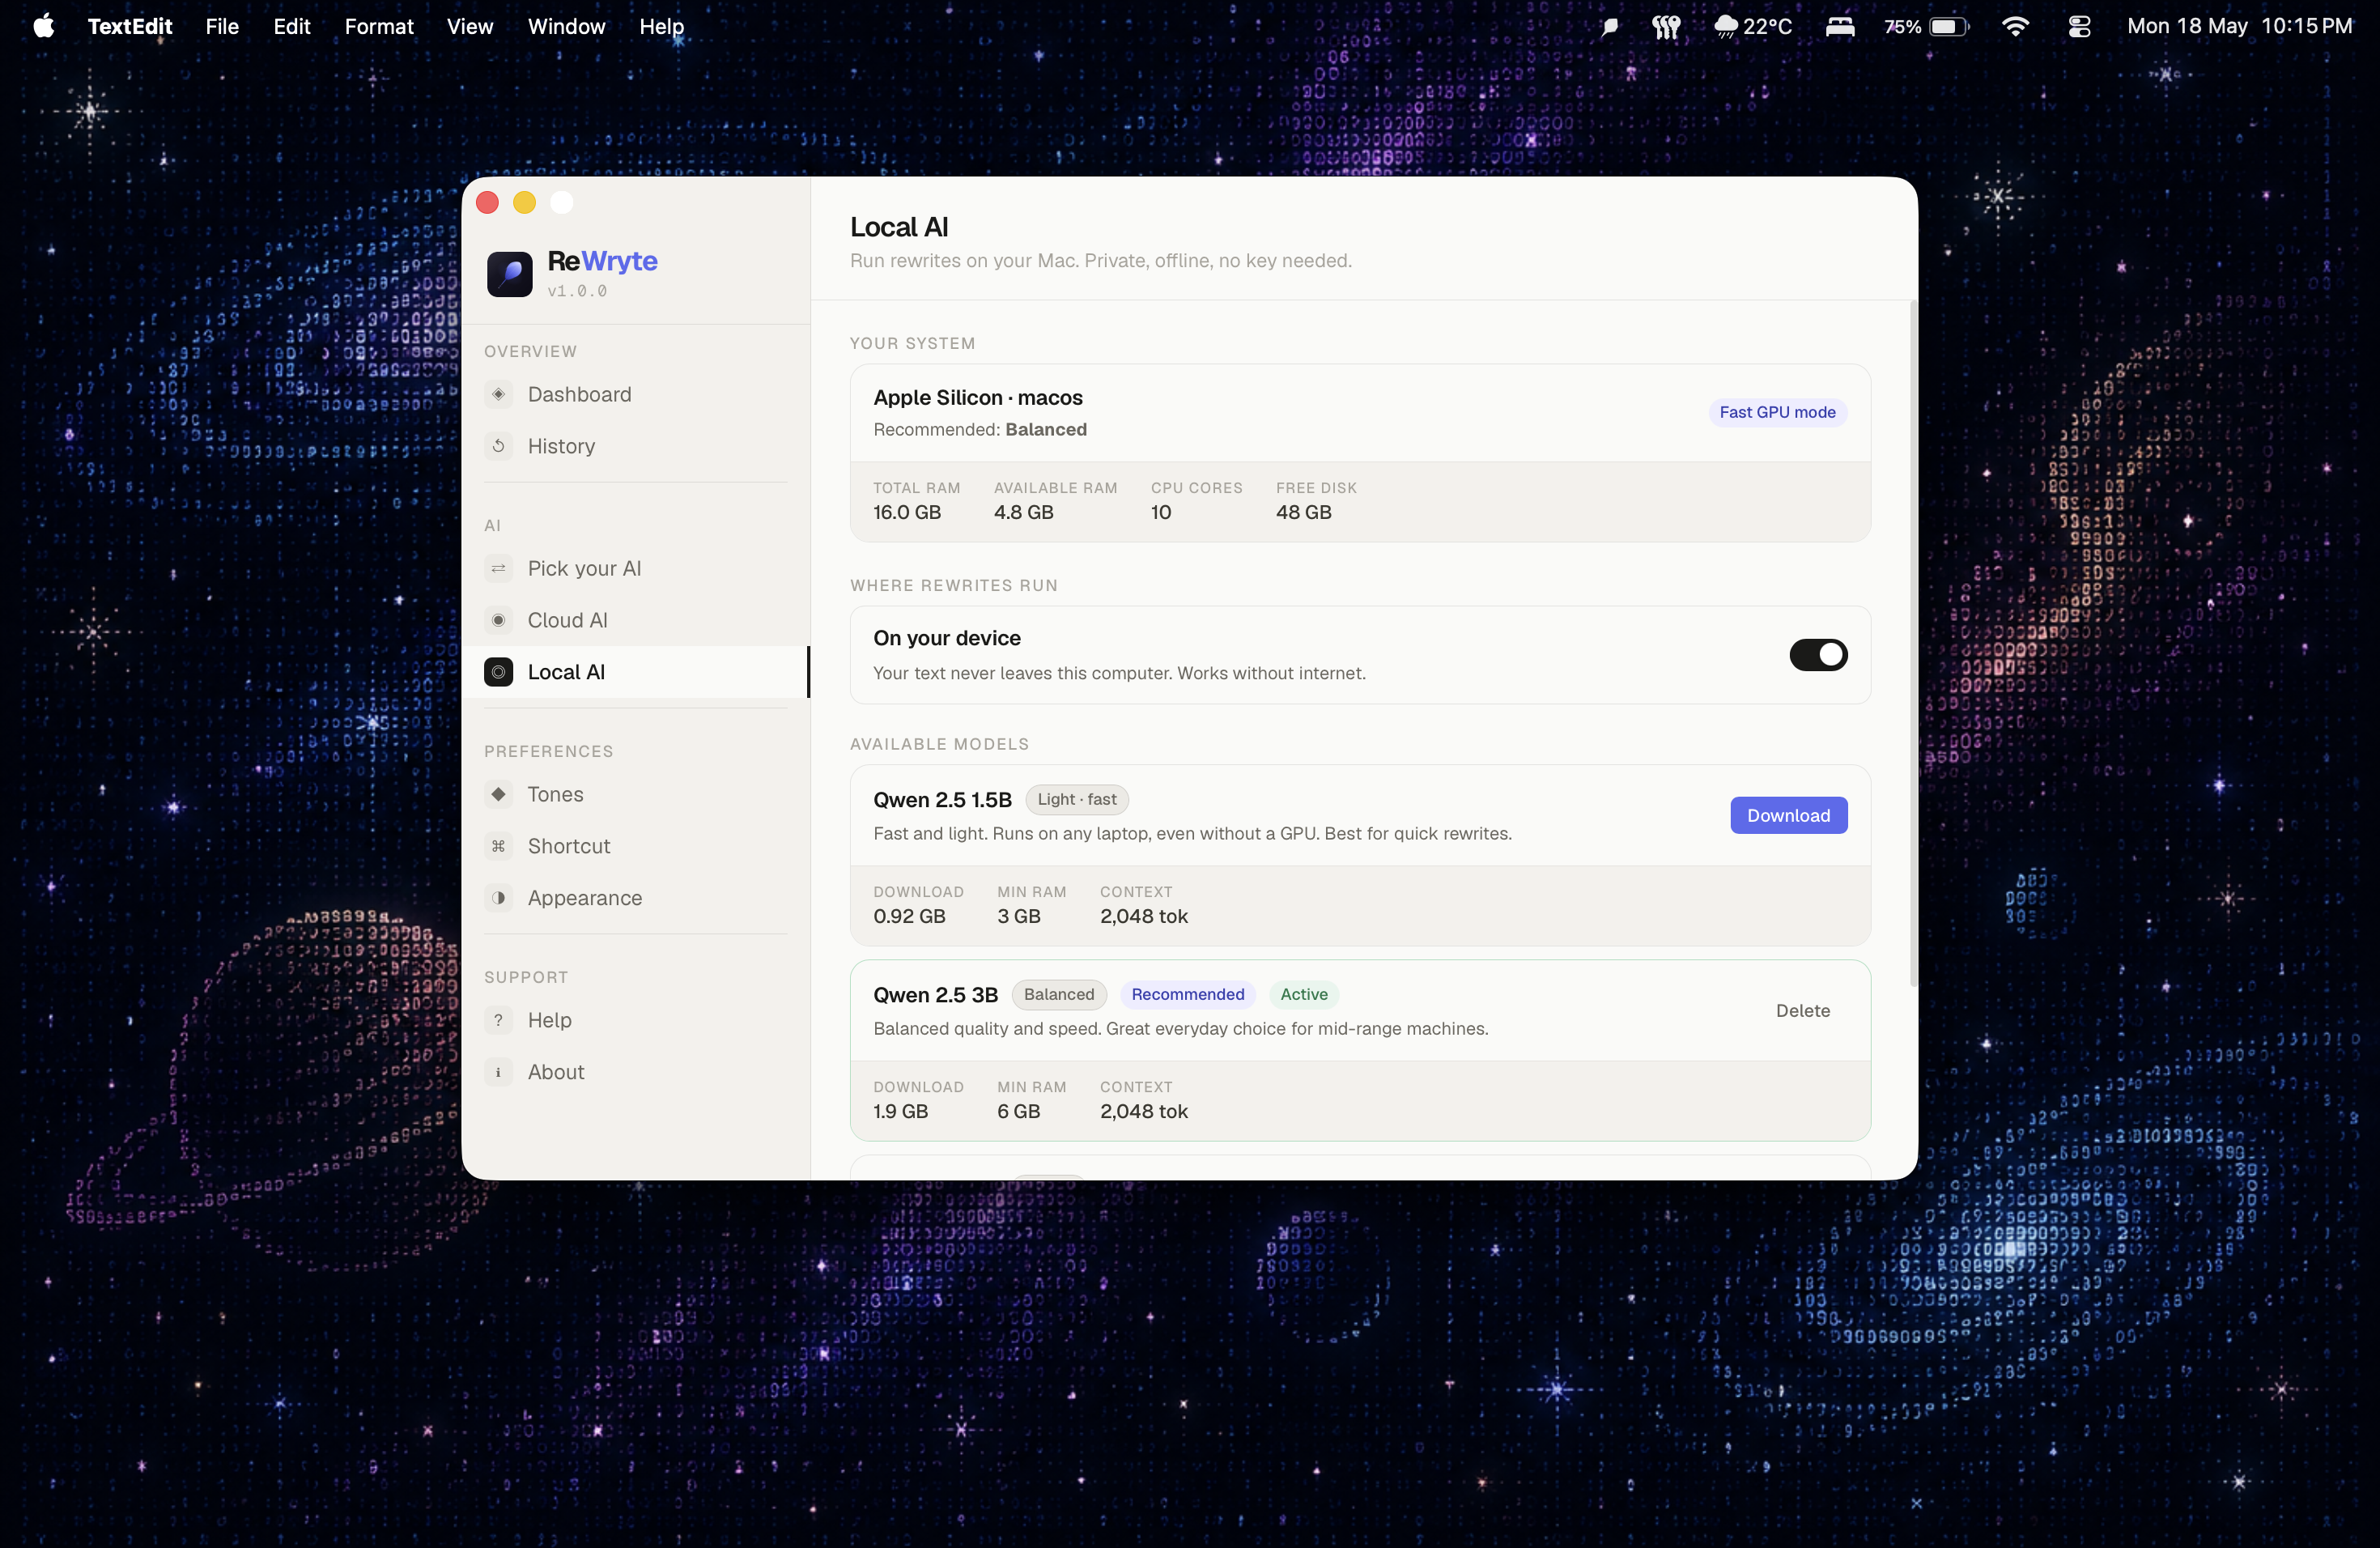
Task: Click the 3 GB min RAM value
Action: [1018, 916]
